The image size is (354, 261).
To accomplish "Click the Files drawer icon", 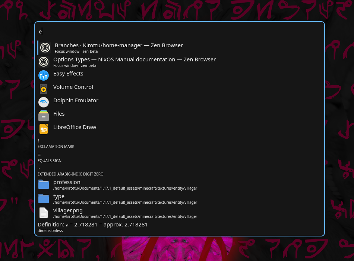I will point(44,116).
